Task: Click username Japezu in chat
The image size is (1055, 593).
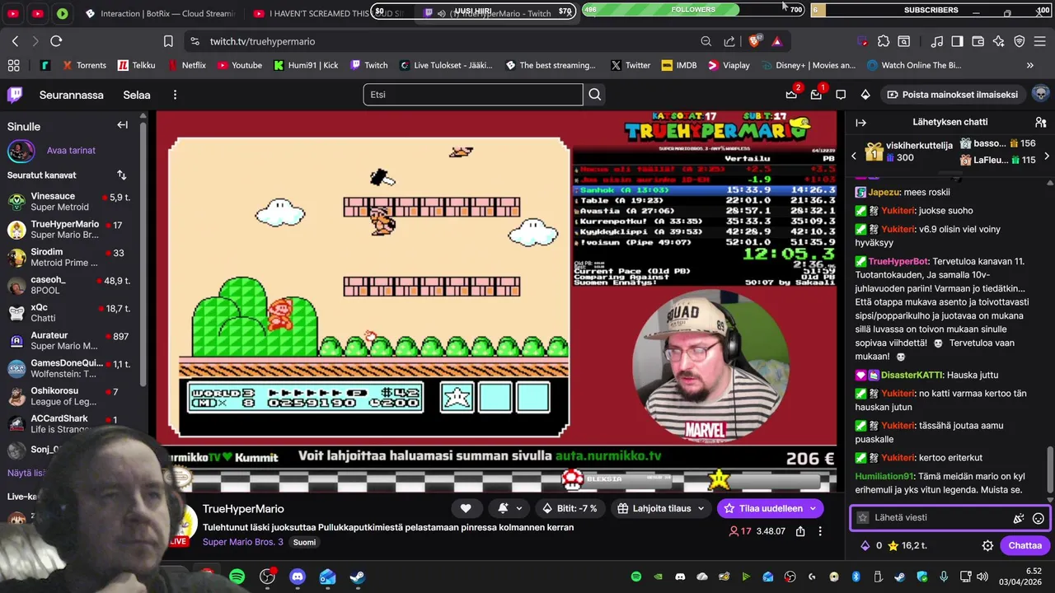Action: click(884, 192)
